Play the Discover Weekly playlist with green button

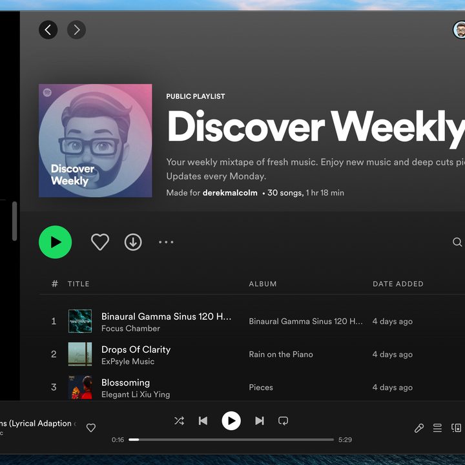coord(55,242)
